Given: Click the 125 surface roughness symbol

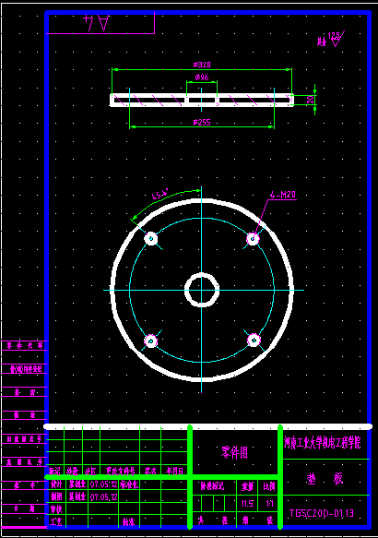Looking at the screenshot, I should coord(336,39).
